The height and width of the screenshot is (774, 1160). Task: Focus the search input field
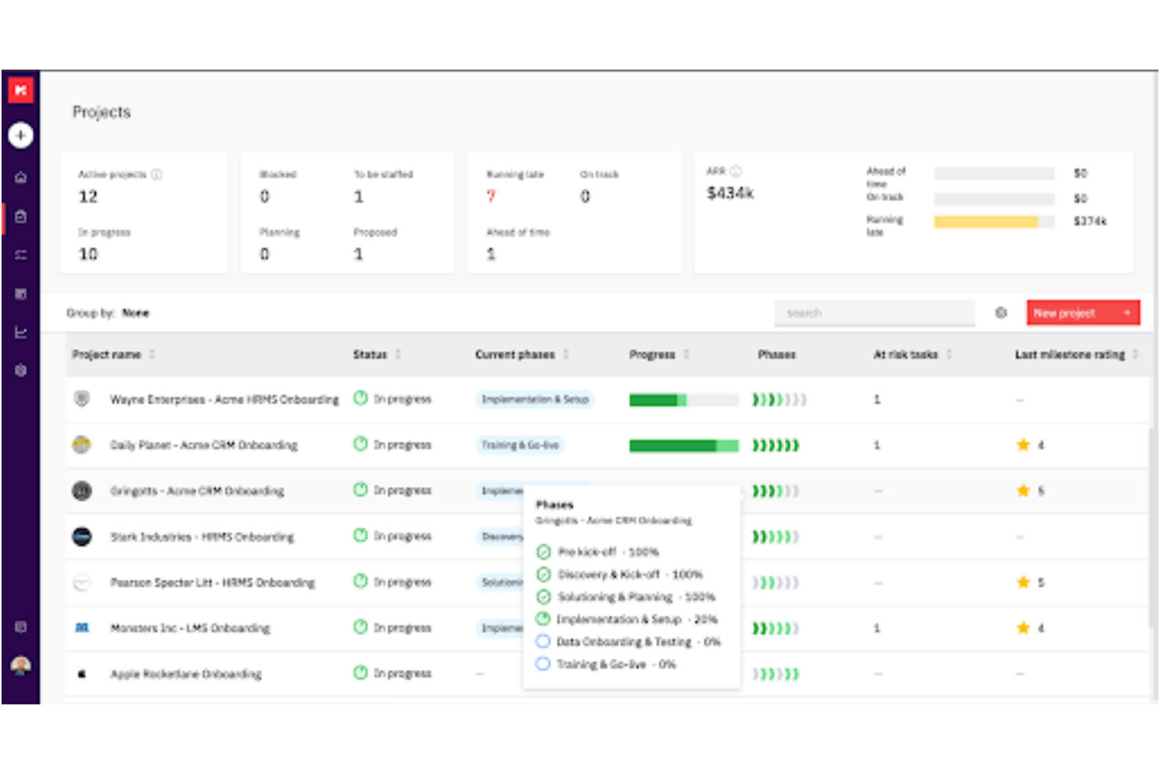875,313
